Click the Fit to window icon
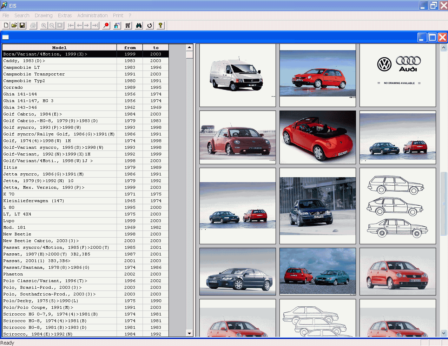This screenshot has height=346, width=448. 60,25
